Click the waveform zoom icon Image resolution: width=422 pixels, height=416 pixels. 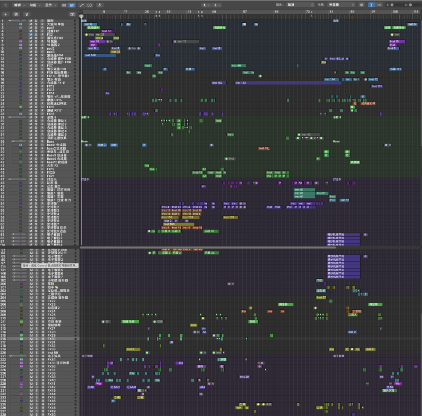tap(361, 5)
